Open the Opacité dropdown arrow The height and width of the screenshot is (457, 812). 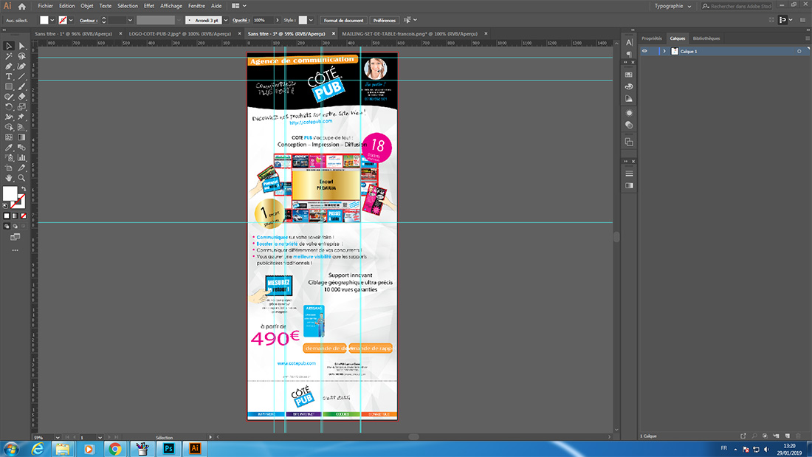278,20
